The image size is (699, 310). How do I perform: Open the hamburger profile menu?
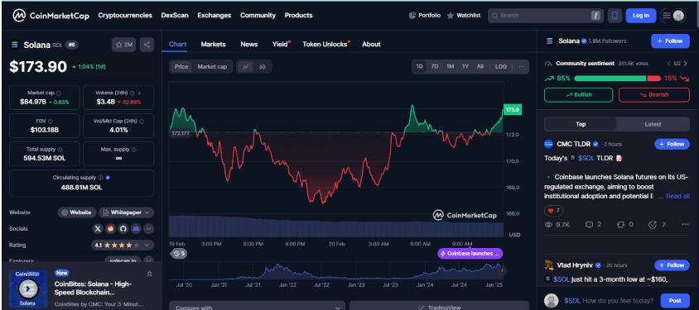click(x=672, y=16)
